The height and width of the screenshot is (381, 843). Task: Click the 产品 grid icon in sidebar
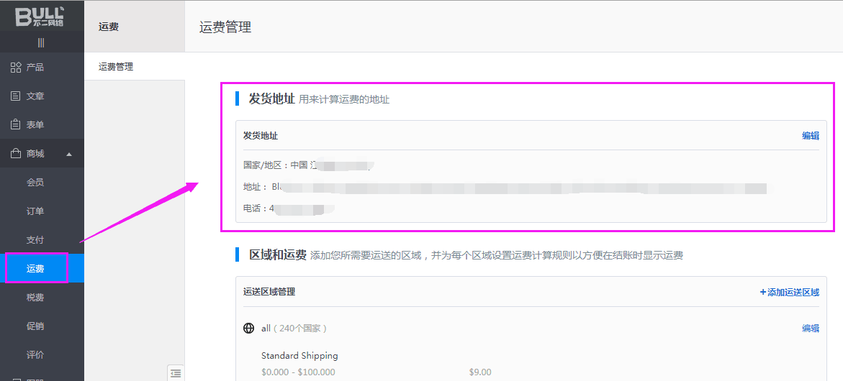(x=16, y=68)
